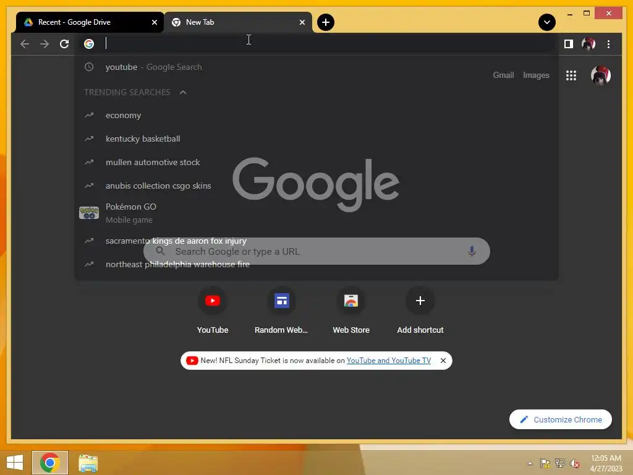Open the tab search down-arrow button
This screenshot has height=475, width=633.
(x=547, y=22)
